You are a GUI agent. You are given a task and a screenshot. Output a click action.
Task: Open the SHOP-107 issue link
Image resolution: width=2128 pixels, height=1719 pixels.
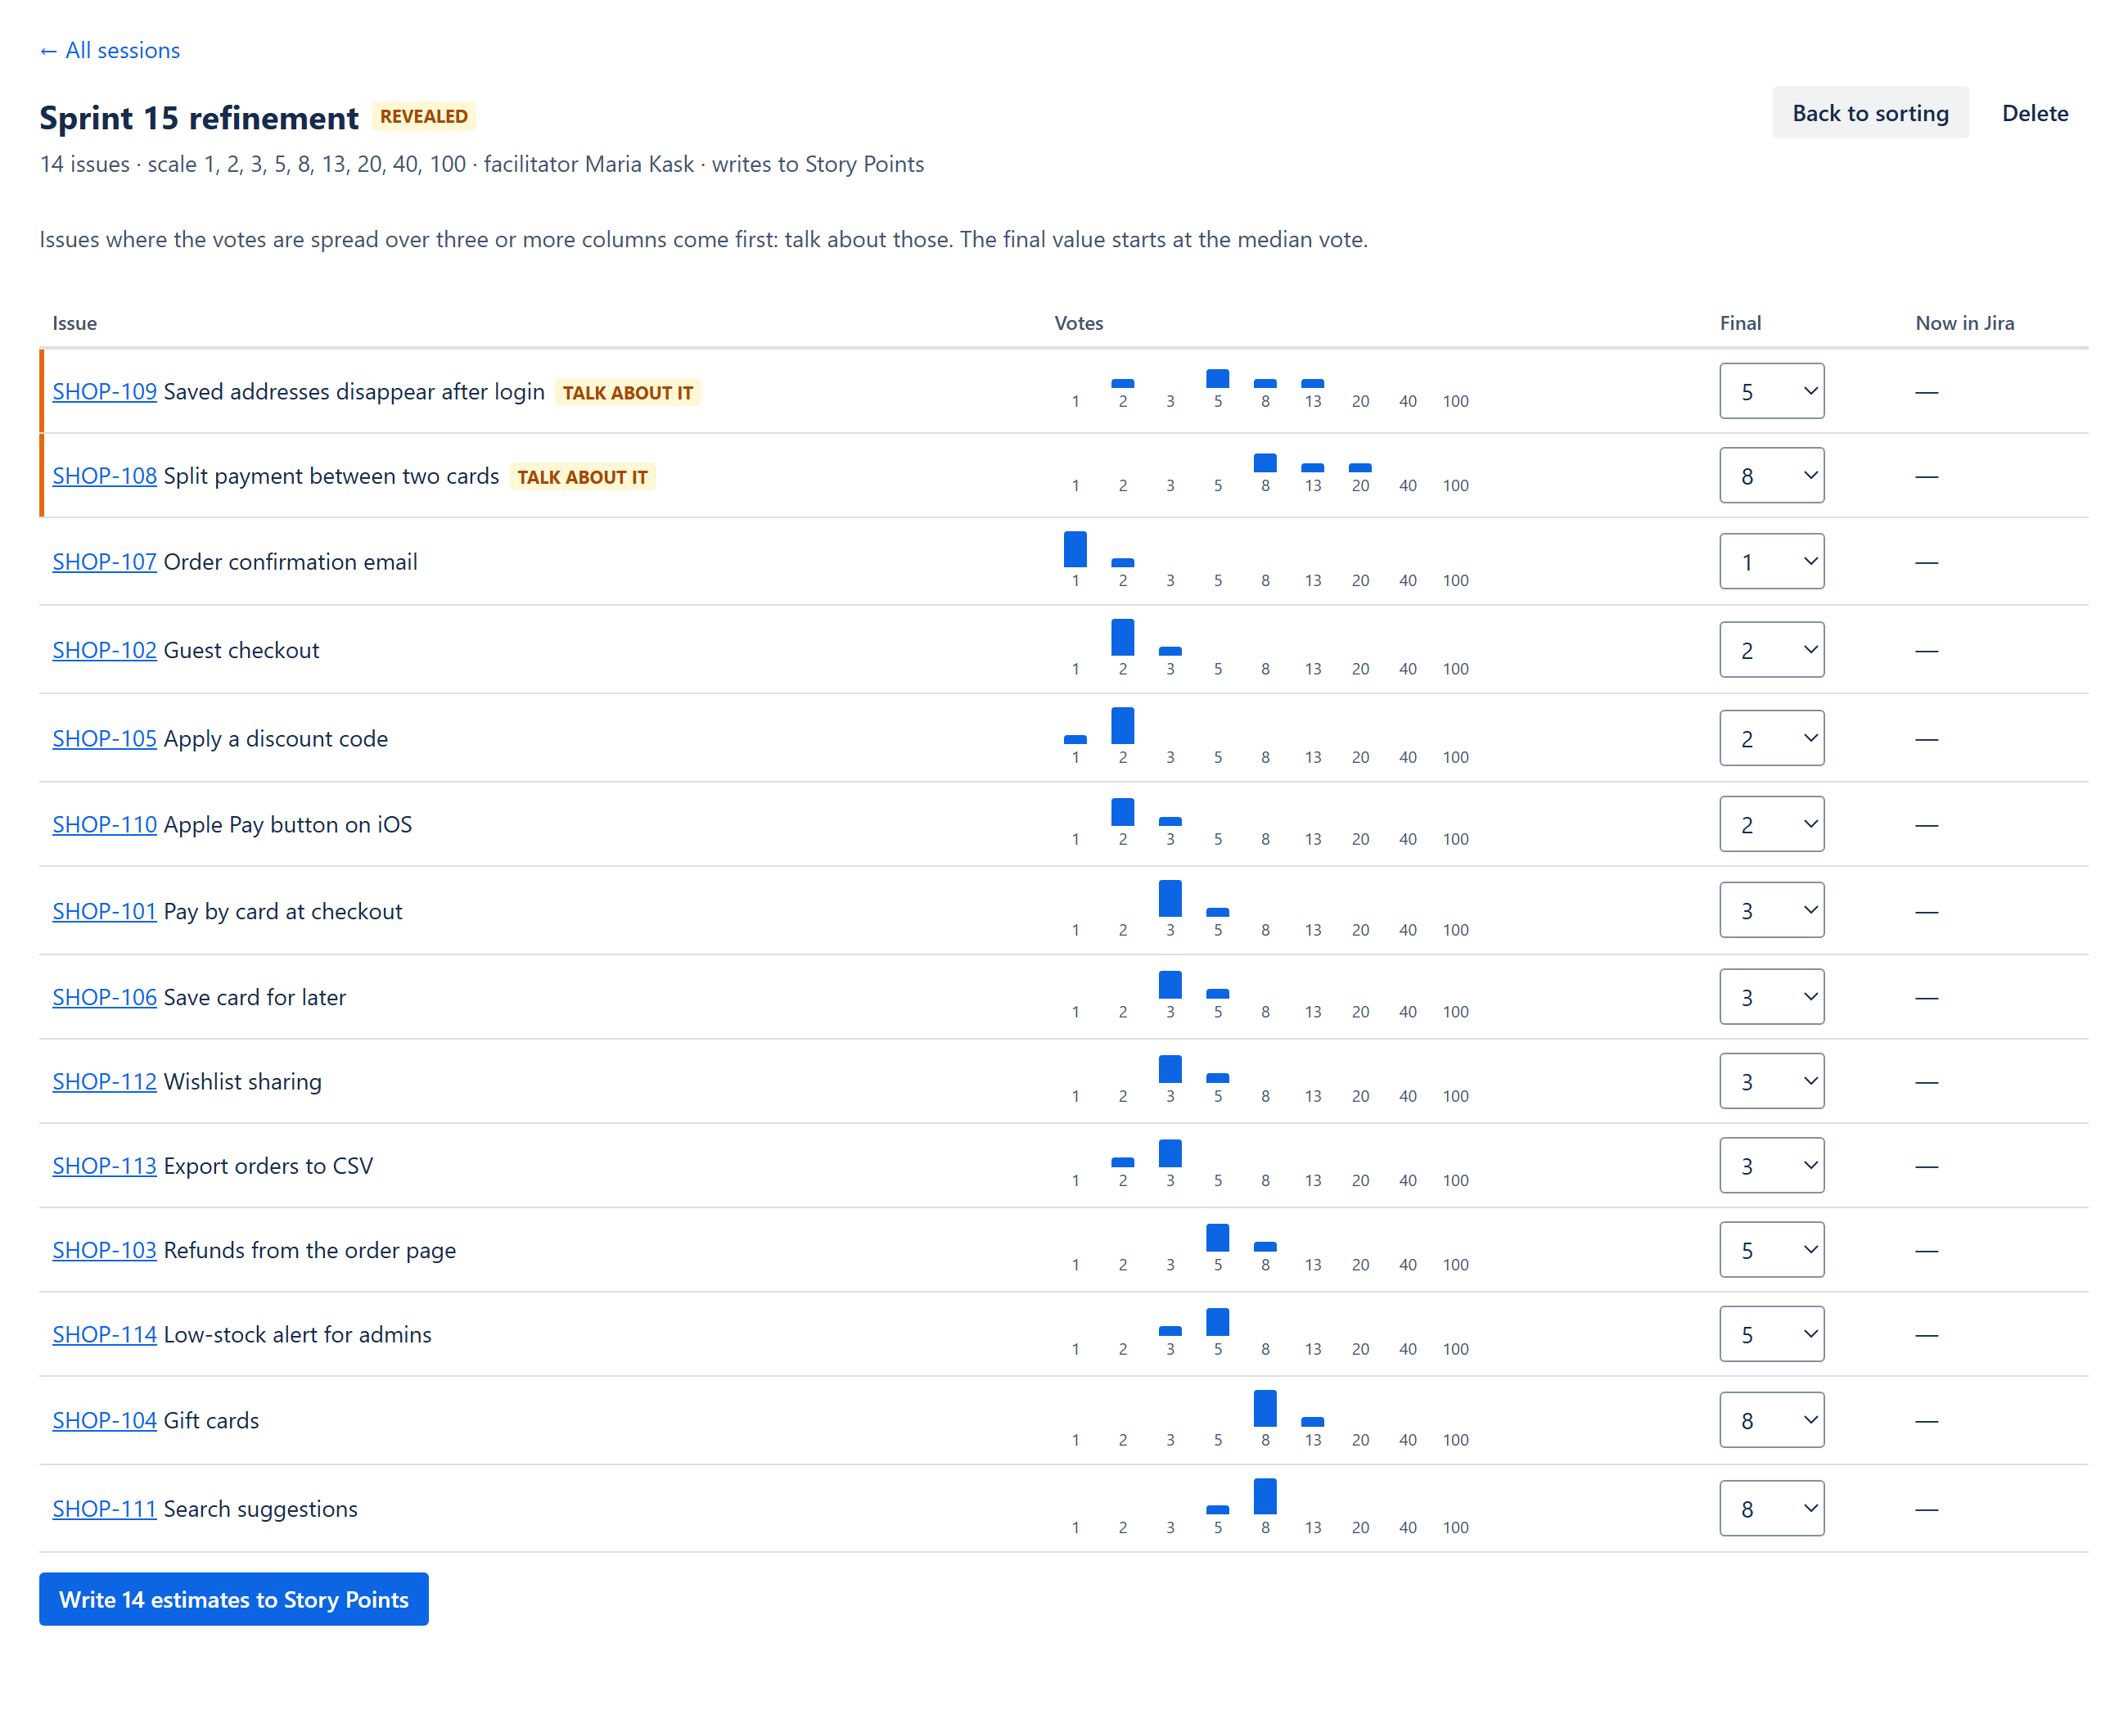(x=104, y=562)
